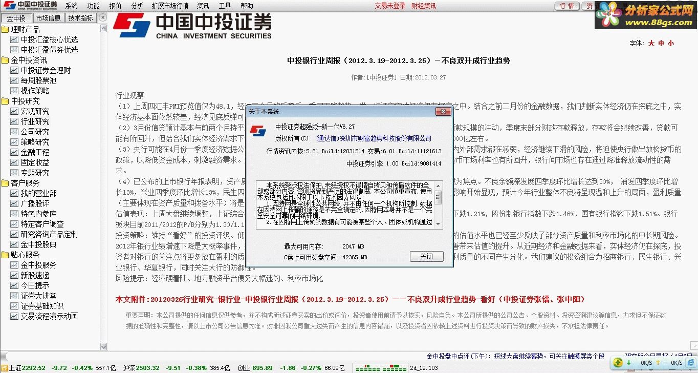Click the 创业 695.89 index in the status bar
698x373 pixels.
[255, 368]
